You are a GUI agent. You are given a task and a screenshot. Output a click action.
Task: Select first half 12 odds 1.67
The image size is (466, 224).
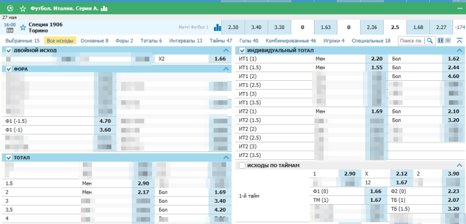[x=401, y=183]
